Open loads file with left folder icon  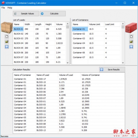pos(7,42)
